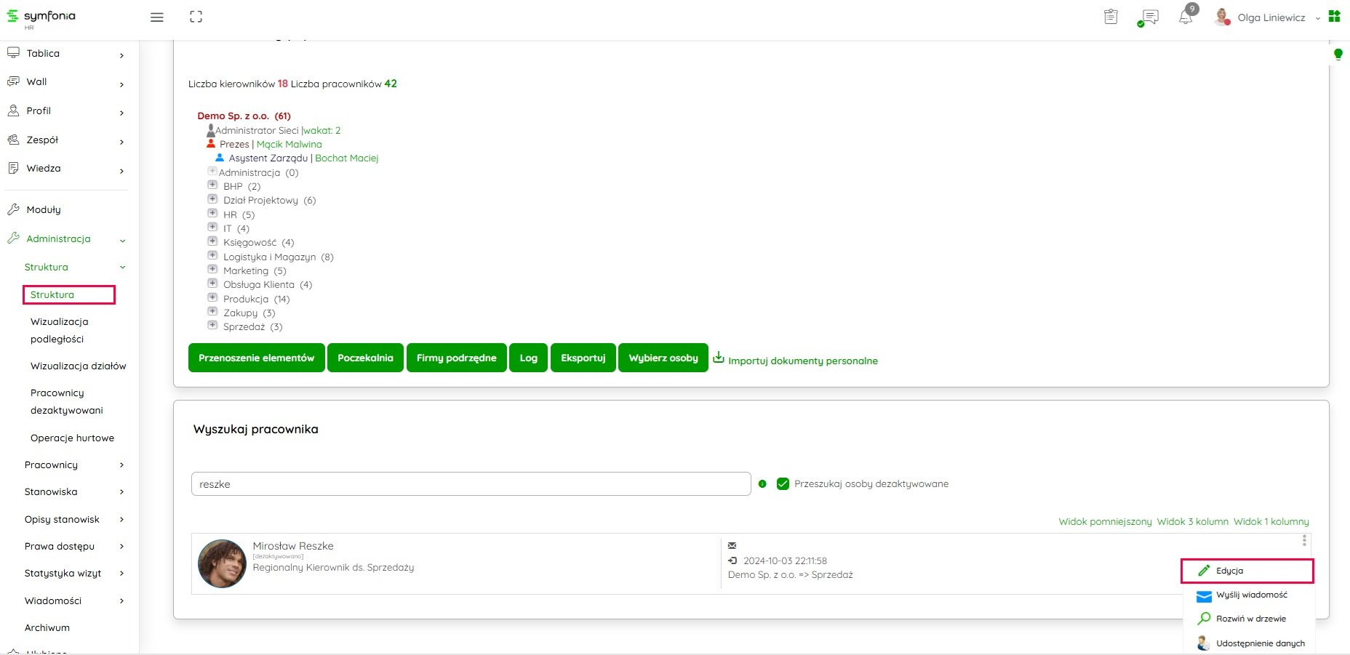Open notifications bell icon

tap(1186, 17)
